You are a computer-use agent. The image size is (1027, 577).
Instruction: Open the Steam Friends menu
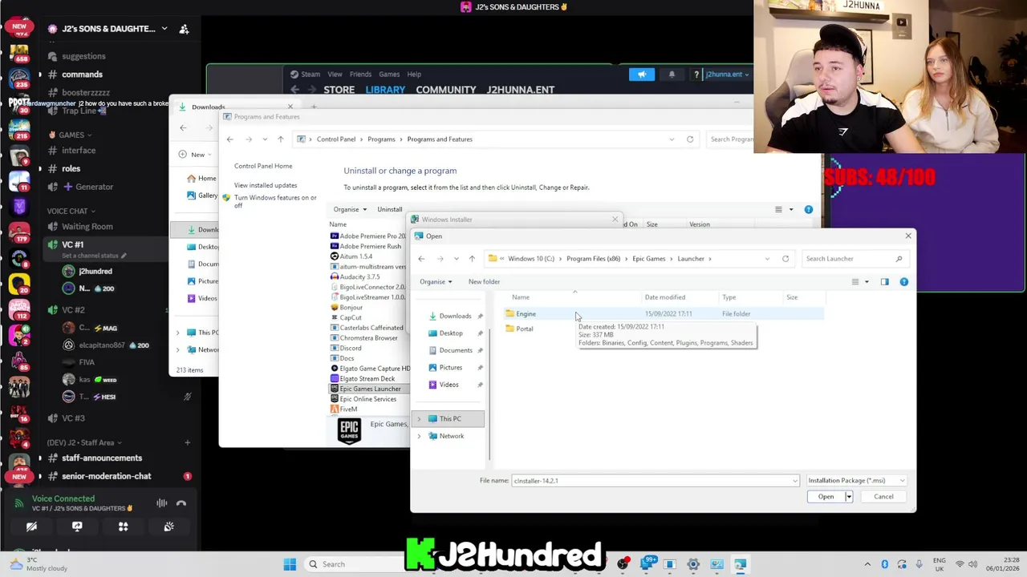(360, 75)
